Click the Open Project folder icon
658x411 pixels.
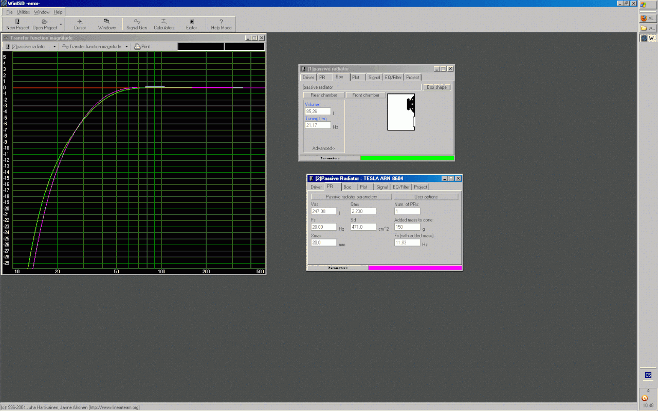click(x=45, y=22)
